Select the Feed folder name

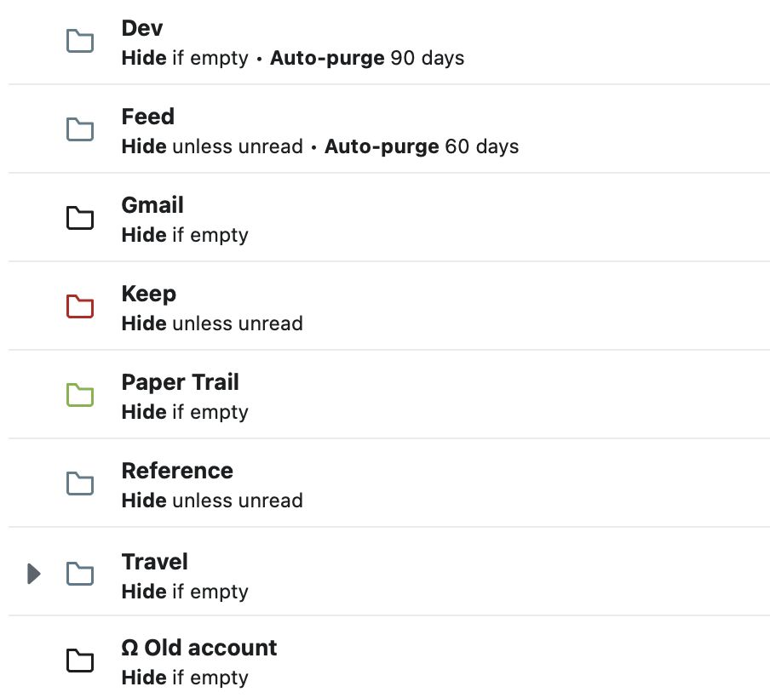(x=147, y=117)
